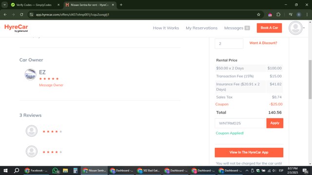Viewport: 312px width, 175px height.
Task: Click the Total amount 140.56
Action: tap(275, 112)
